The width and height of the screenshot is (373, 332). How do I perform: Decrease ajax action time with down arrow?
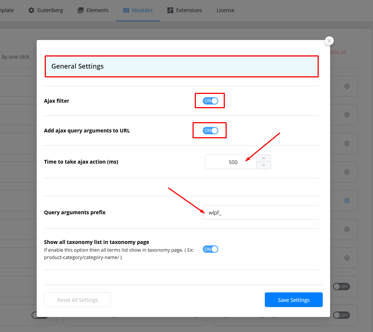click(x=263, y=165)
